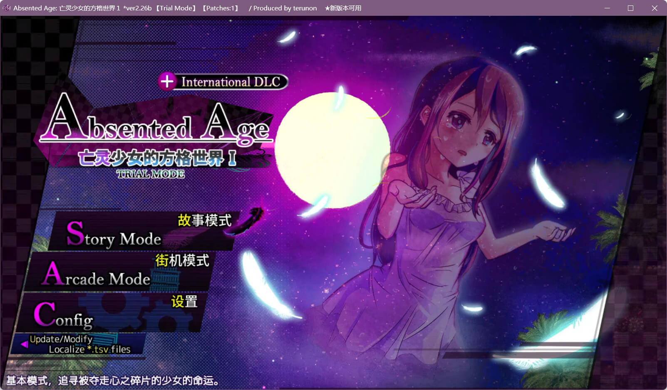Click the plus icon beside International DLC
Screen dimensions: 667x390
tap(167, 81)
